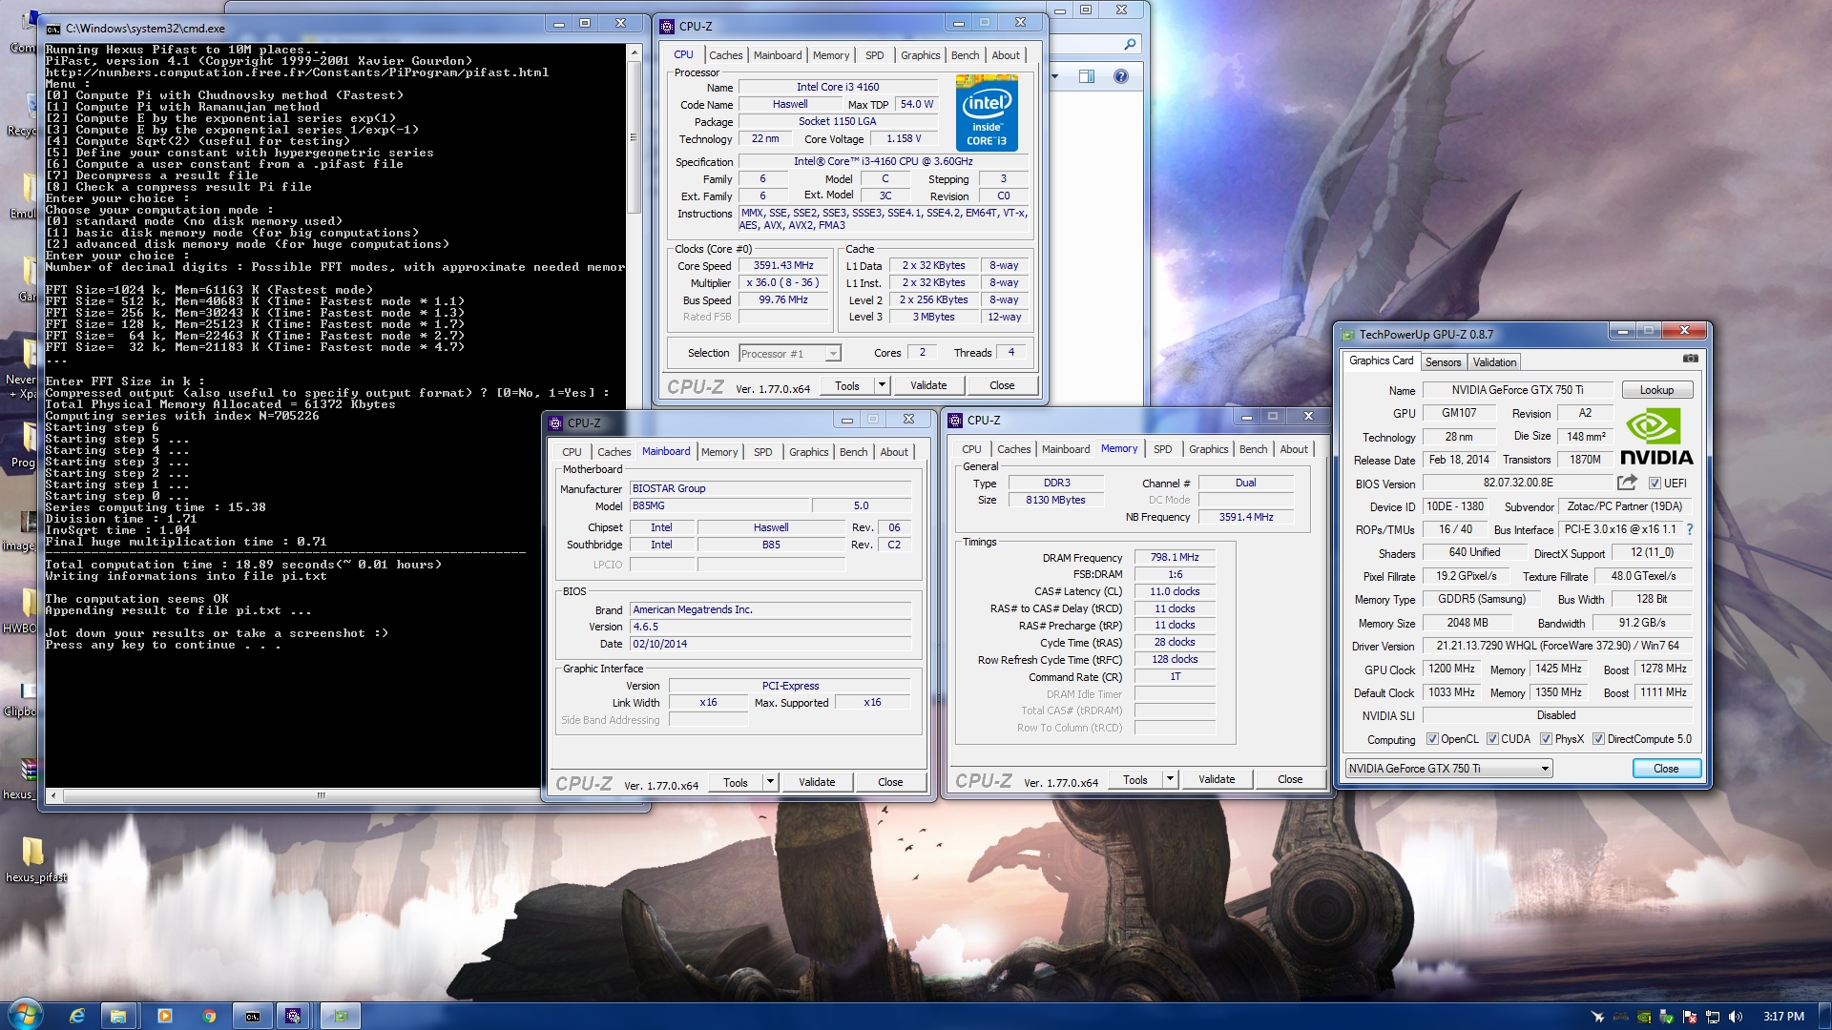Click the BIOS Version value 82.07.32.00.8E
The image size is (1832, 1030).
pyautogui.click(x=1518, y=483)
